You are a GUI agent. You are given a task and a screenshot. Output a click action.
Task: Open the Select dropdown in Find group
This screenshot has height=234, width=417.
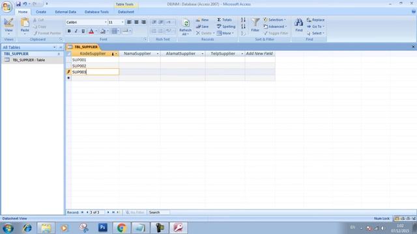[x=315, y=33]
